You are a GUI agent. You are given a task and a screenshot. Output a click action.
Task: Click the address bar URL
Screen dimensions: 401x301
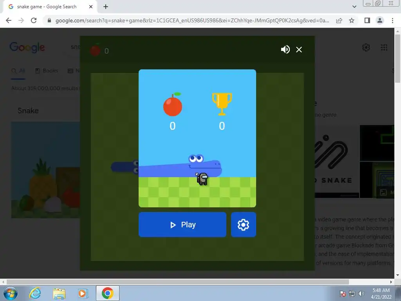click(192, 20)
